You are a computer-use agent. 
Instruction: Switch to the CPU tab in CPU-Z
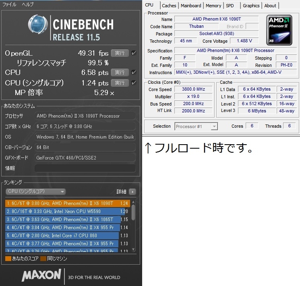tap(149, 5)
